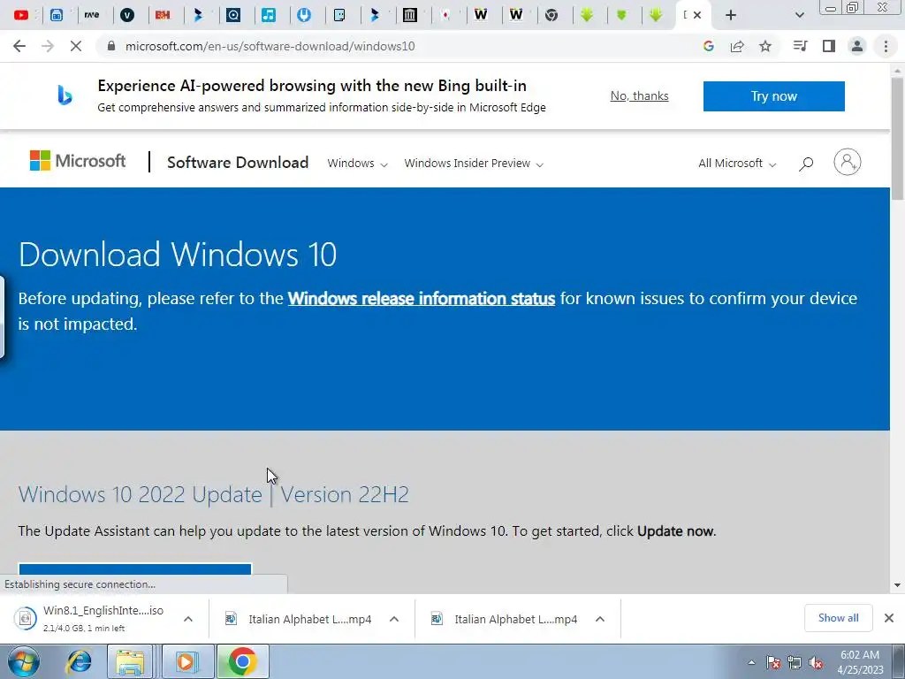
Task: Open the Windows Start menu
Action: click(24, 661)
